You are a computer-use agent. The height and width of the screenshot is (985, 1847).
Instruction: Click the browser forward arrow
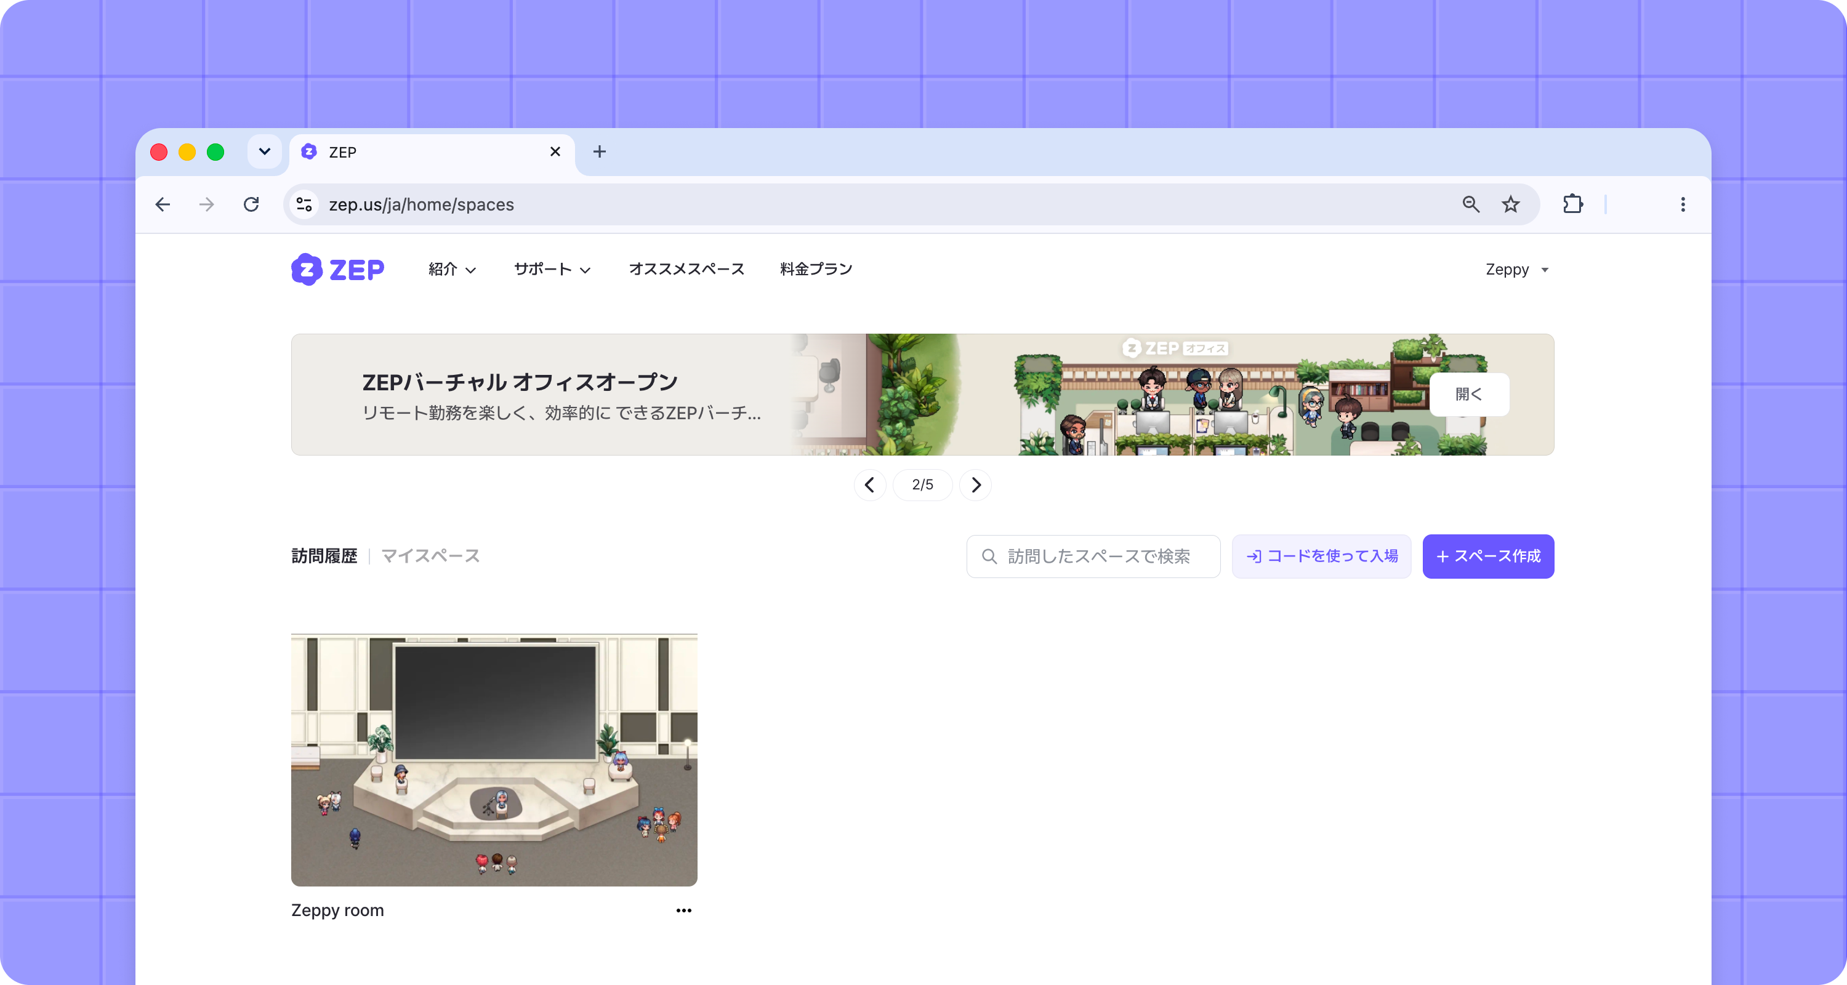pos(206,205)
